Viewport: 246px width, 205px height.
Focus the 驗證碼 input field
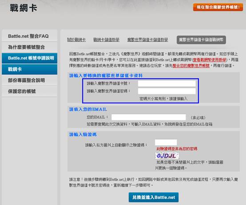click(x=166, y=143)
